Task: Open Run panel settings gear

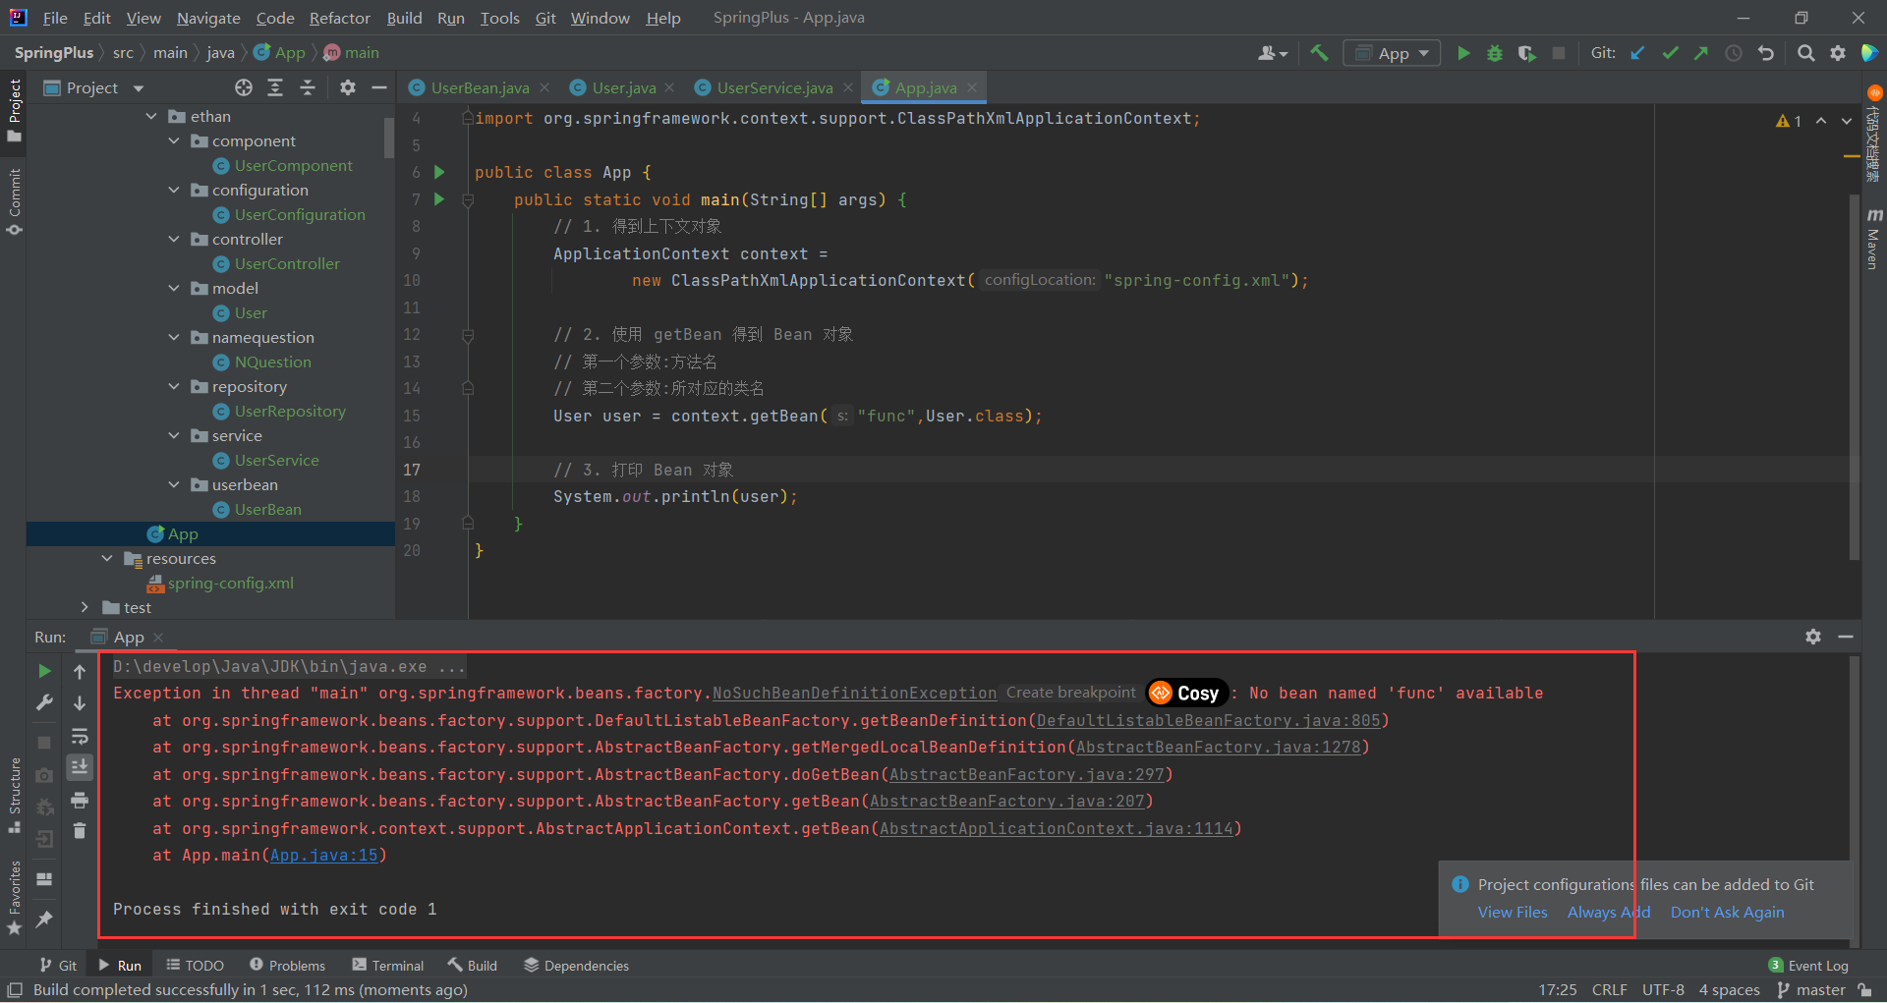Action: coord(1813,637)
